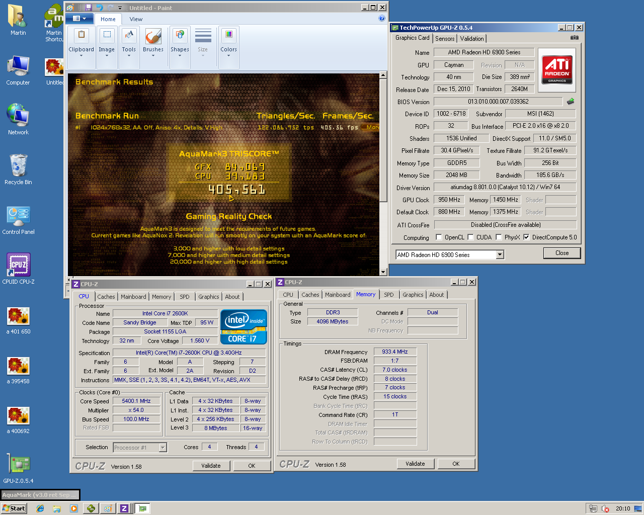Launch Internet Explorer from the taskbar
644x515 pixels.
40,508
